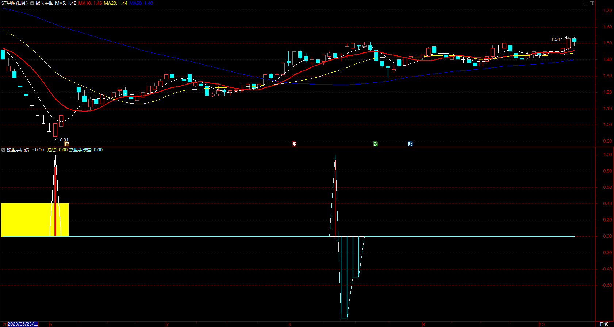This screenshot has width=614, height=327.
Task: Click the 1.54 high price annotation
Action: (556, 39)
